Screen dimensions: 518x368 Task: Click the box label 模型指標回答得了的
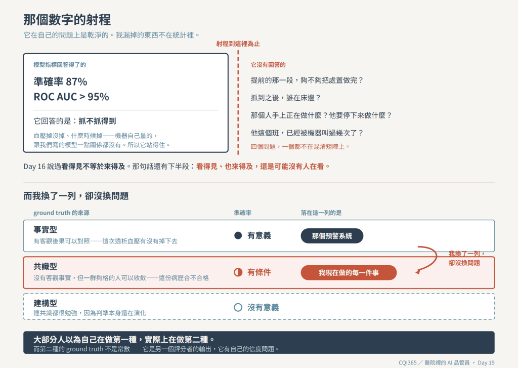(60, 65)
